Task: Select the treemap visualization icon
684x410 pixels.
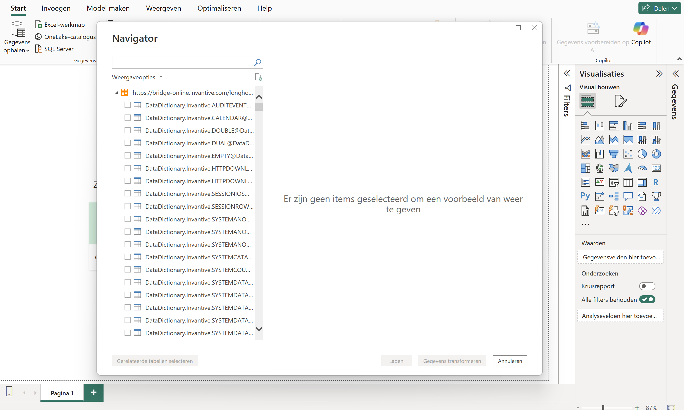Action: click(585, 168)
